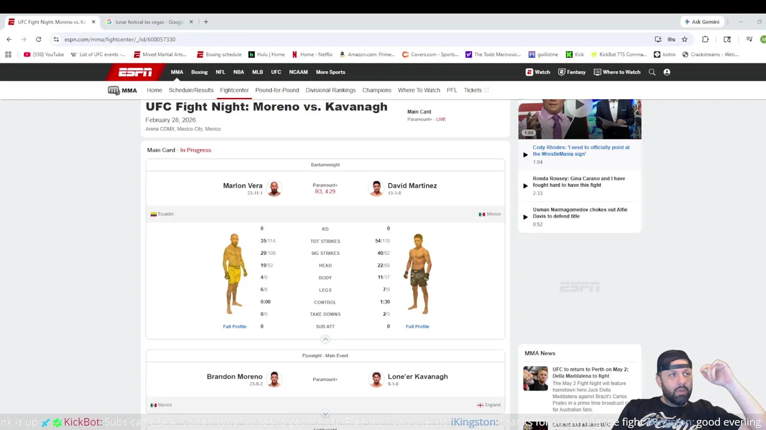This screenshot has width=766, height=430.
Task: Open NBA in ESPN nav
Action: pyautogui.click(x=239, y=72)
